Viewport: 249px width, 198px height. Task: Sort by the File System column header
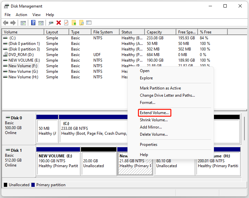(105, 32)
